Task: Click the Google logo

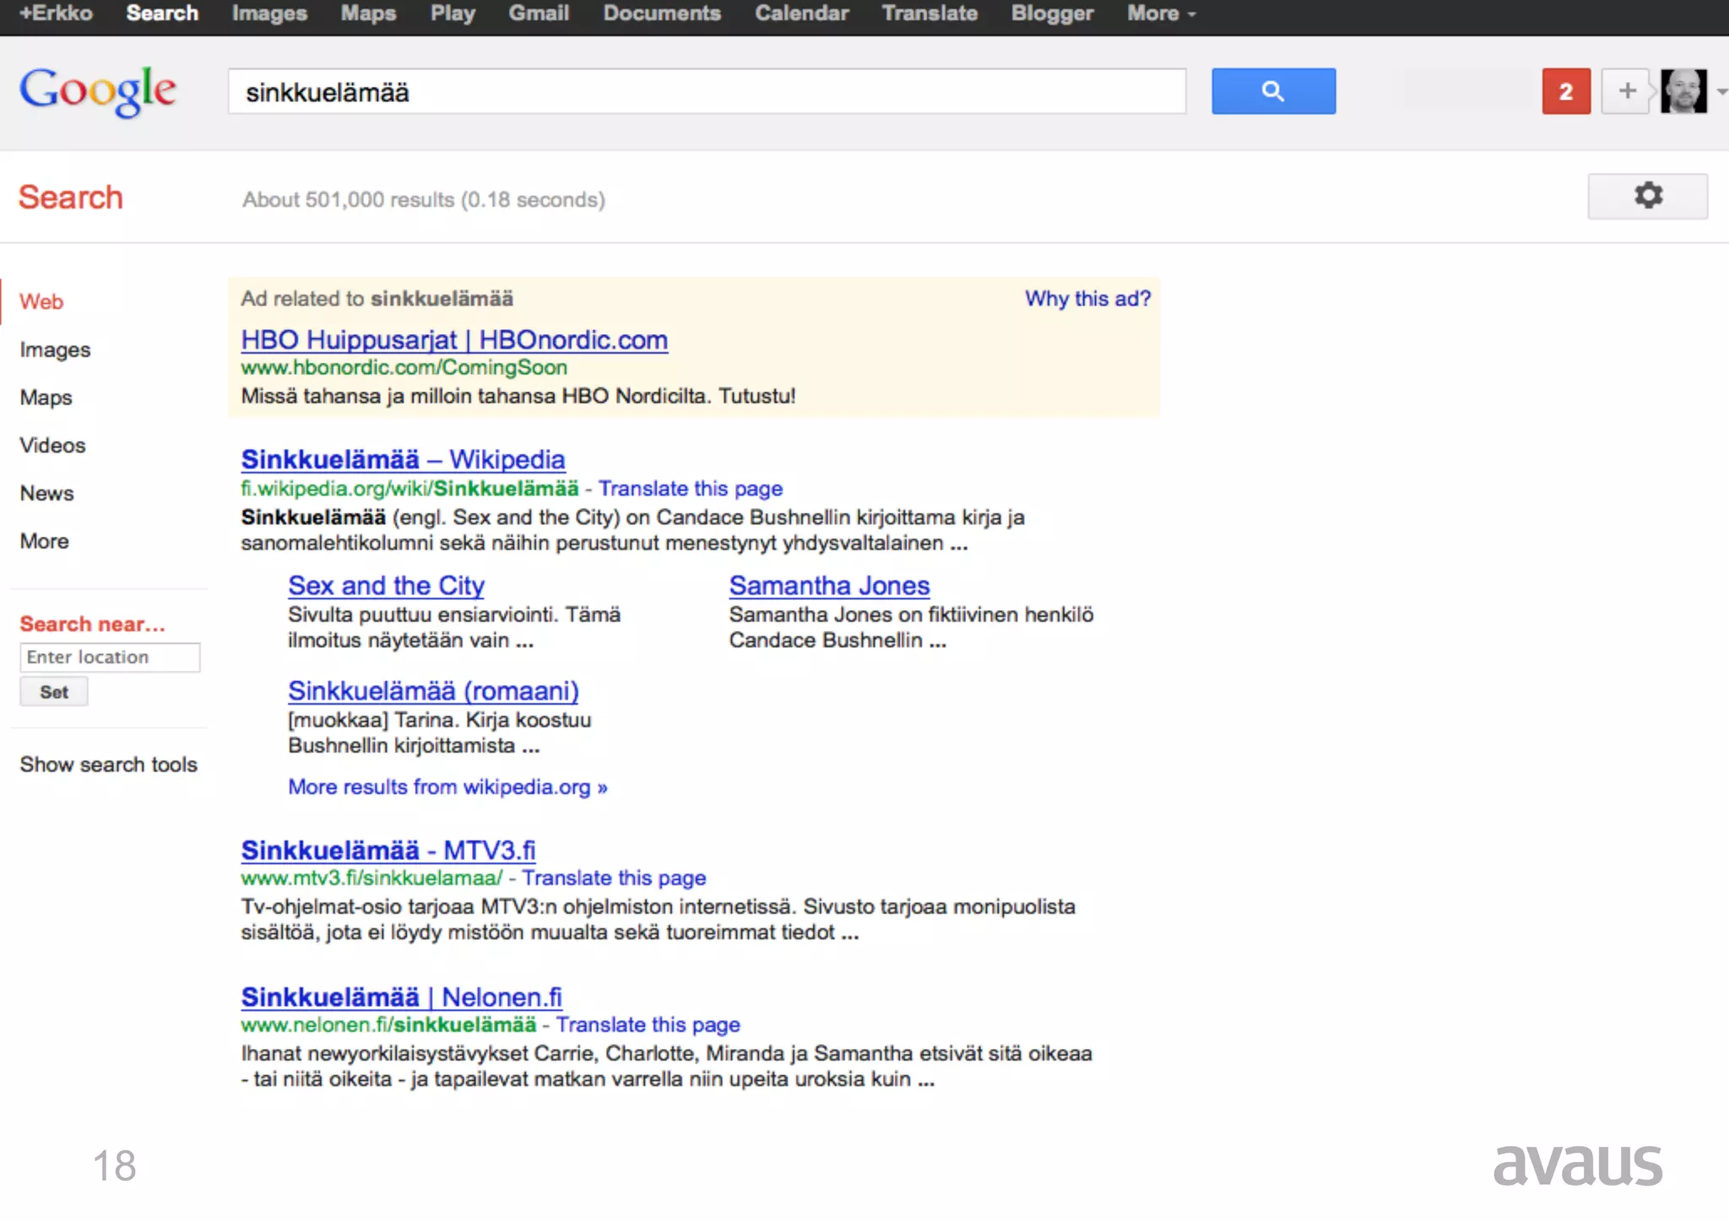Action: point(98,91)
